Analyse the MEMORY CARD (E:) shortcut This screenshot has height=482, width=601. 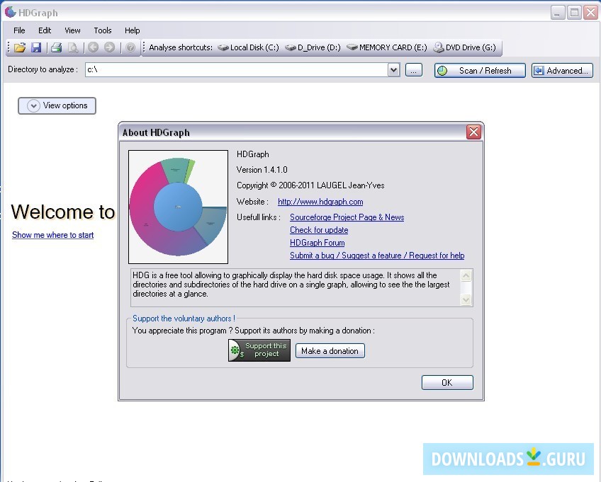[387, 47]
